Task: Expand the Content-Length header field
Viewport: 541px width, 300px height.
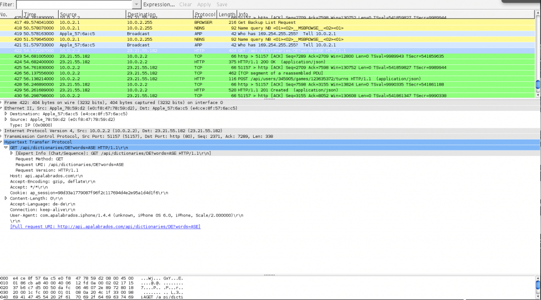Action: tap(6, 198)
